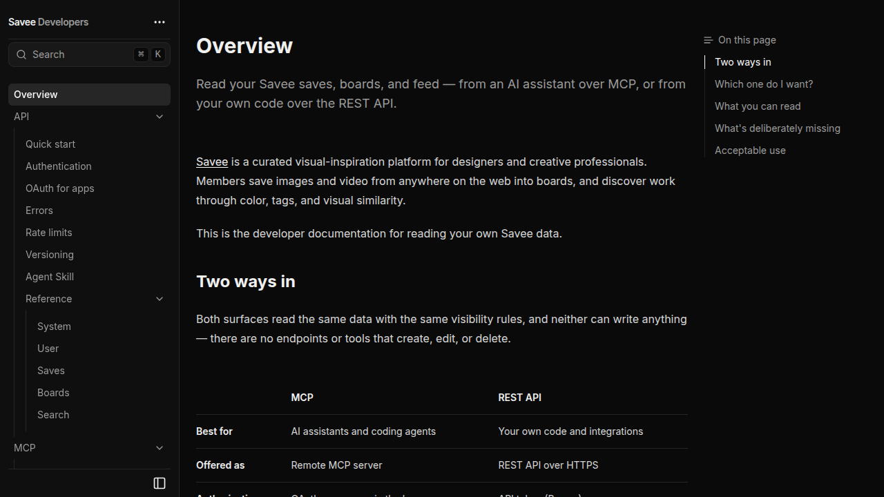Image resolution: width=884 pixels, height=497 pixels.
Task: Click 'Your own code and integrations' cell
Action: 570,431
